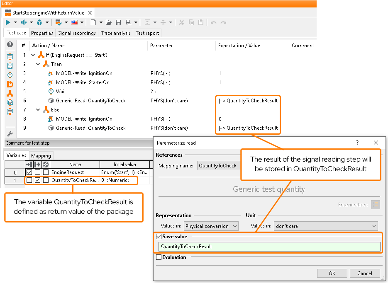Click the Mapping name field showing QuantityToCheck
The width and height of the screenshot is (388, 283).
click(x=219, y=166)
